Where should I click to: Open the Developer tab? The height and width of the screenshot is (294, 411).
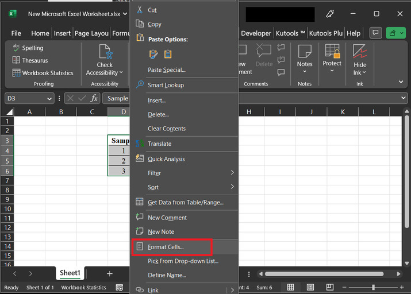click(256, 33)
